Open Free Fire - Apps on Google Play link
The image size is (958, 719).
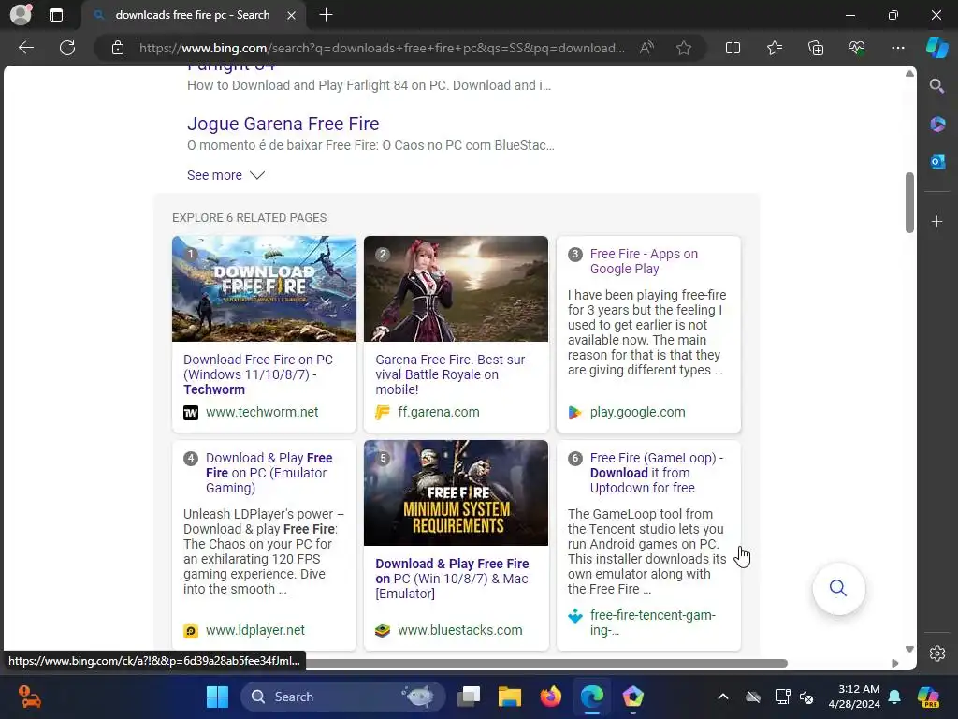tap(644, 261)
